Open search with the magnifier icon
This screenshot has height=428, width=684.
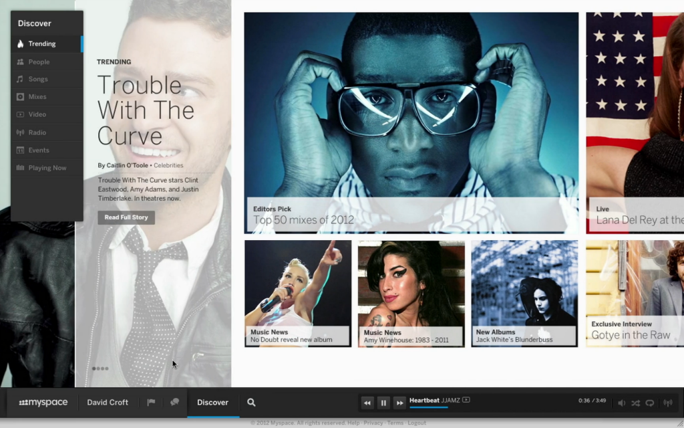point(251,402)
